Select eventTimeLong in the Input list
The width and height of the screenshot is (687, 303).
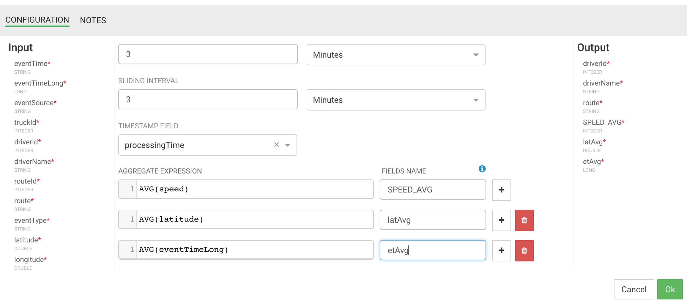(x=40, y=83)
